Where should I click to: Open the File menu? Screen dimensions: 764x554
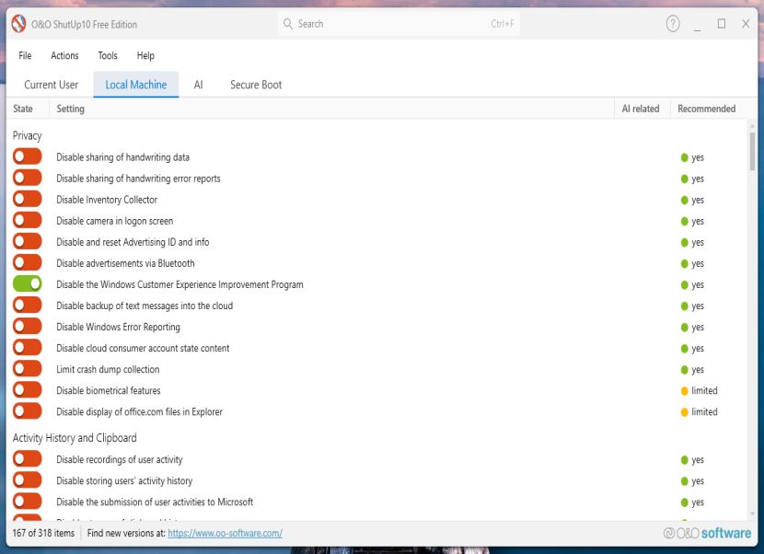point(25,55)
